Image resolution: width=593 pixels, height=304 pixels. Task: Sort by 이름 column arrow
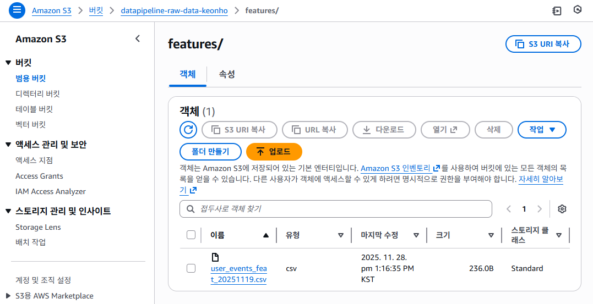[x=266, y=235]
